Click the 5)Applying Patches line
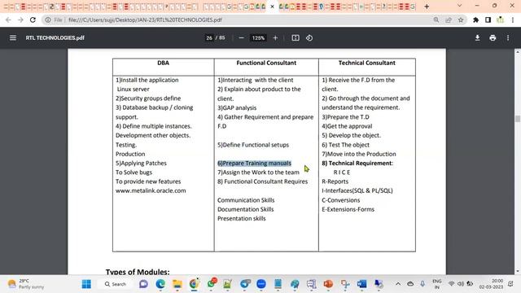 pyautogui.click(x=141, y=163)
